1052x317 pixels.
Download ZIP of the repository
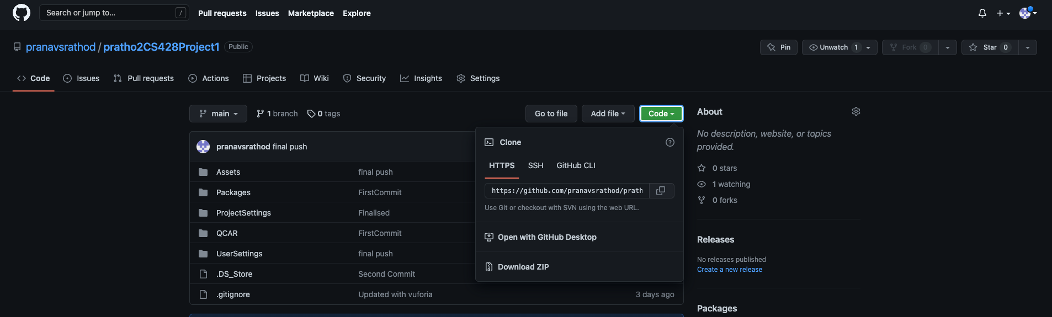(517, 267)
